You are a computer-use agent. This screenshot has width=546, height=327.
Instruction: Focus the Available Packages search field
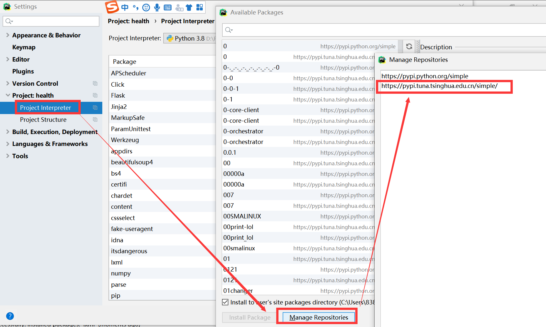pos(384,30)
